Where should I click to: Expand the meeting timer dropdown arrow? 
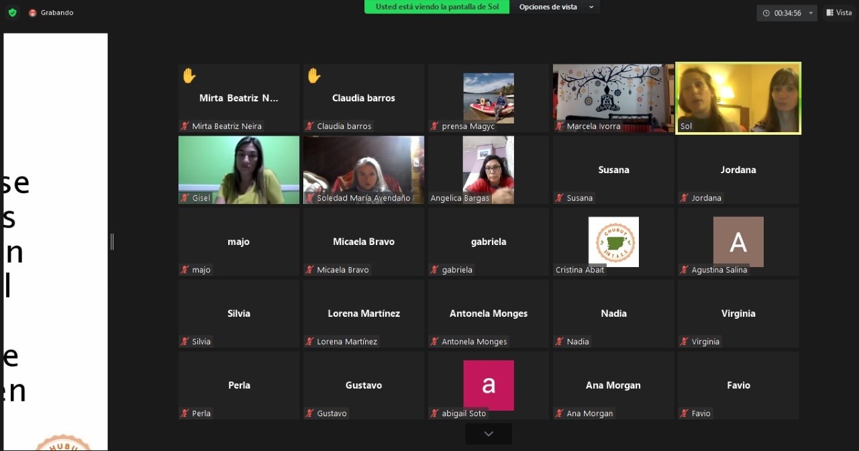(x=811, y=13)
